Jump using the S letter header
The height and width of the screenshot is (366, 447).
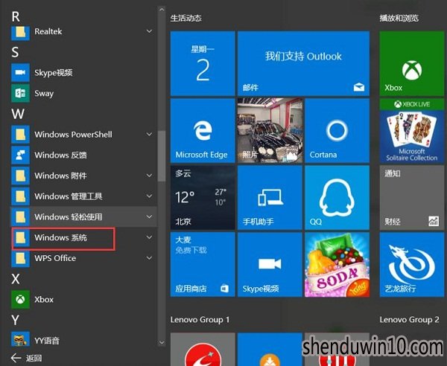pos(15,52)
